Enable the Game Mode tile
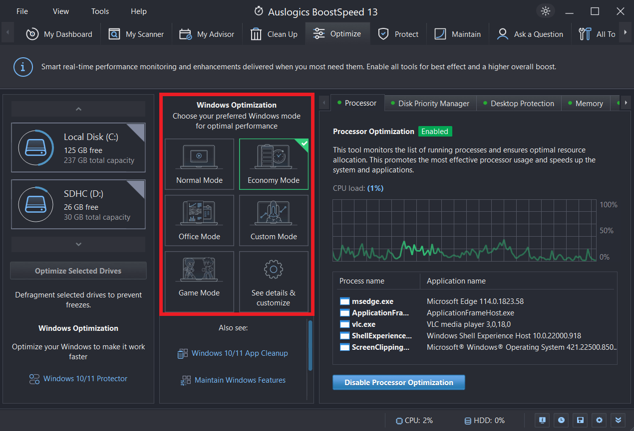Viewport: 634px width, 431px height. (199, 282)
